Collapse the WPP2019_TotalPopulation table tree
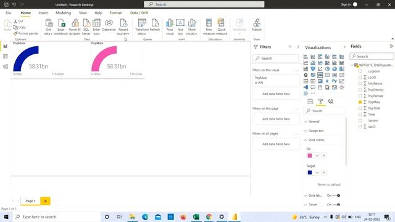The width and height of the screenshot is (395, 222). 352,65
